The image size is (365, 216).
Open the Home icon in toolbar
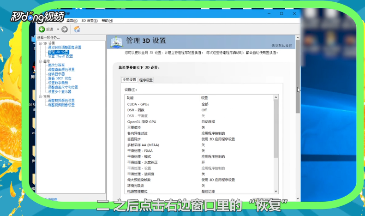[77, 29]
